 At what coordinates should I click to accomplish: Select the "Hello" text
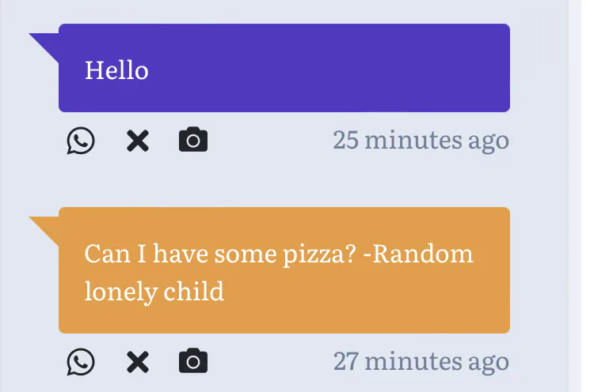coord(116,70)
